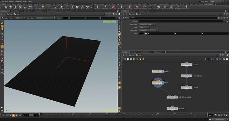Screen dimensions: 229x121
Task: Select the attribtransfer1 node
Action: (172, 97)
